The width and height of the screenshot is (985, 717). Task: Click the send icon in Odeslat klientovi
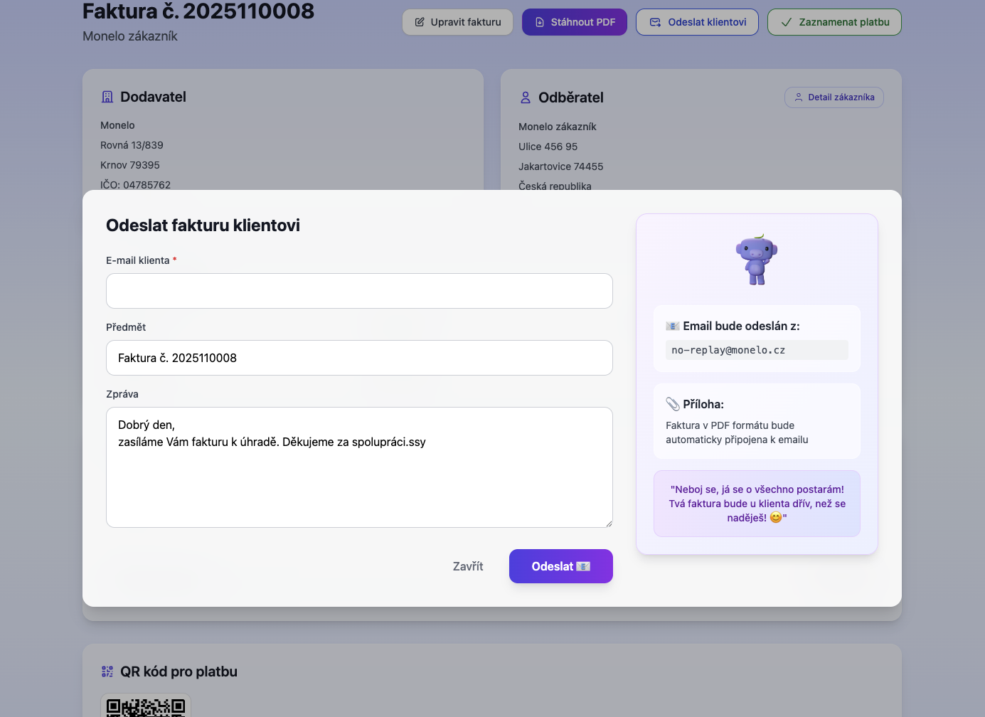(655, 22)
